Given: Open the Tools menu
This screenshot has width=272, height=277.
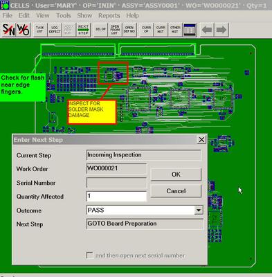Looking at the screenshot, I should [64, 15].
